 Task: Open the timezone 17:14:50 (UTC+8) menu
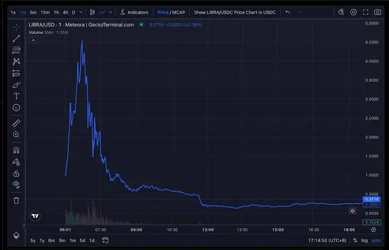327,240
